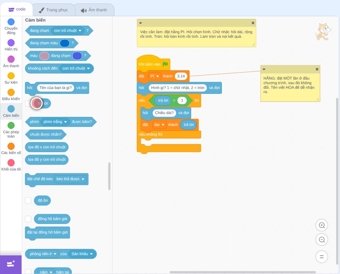The image size is (340, 274).
Task: Close the HẰNG comment note
Action: [x=317, y=69]
